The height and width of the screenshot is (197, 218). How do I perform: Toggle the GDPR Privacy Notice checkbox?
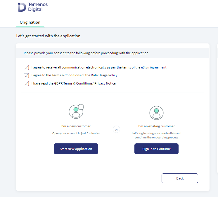[26, 83]
